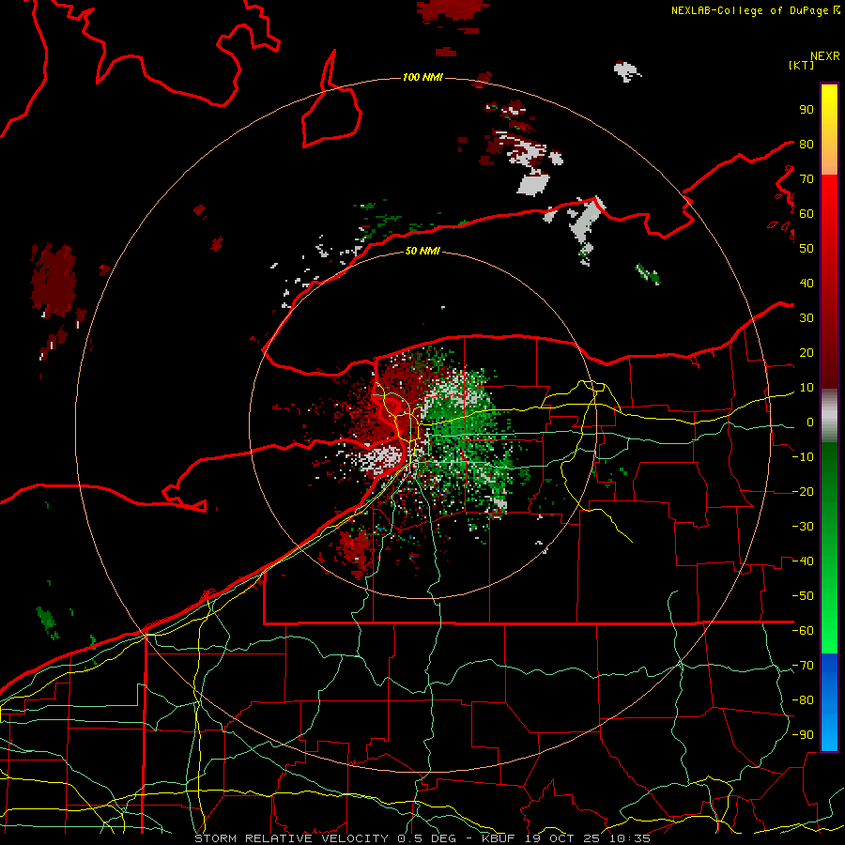Click the 0 value on the velocity scale
The image size is (845, 845).
click(x=810, y=422)
